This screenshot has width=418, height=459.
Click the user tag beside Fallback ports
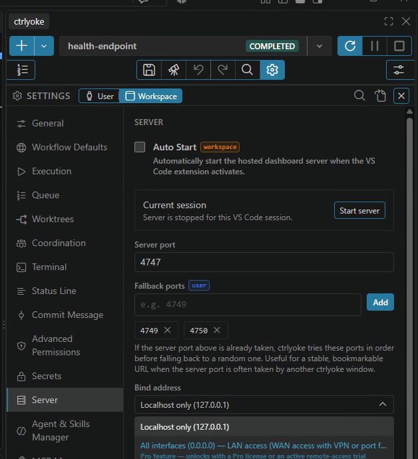pyautogui.click(x=199, y=285)
